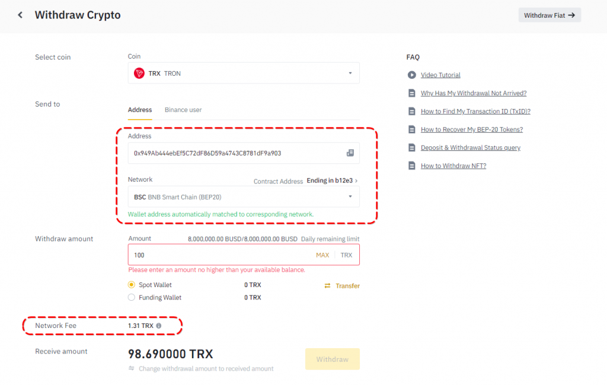Click the swap icon beside Change withdrawal amount

[132, 368]
